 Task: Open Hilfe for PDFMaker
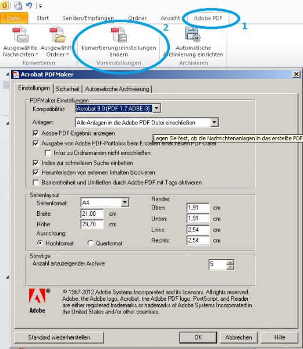pos(279,337)
